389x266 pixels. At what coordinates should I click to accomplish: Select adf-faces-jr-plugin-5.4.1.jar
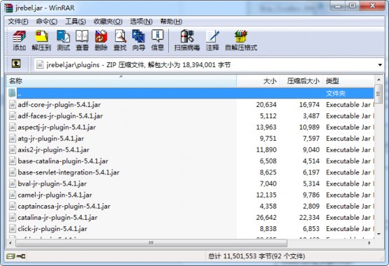(x=60, y=116)
